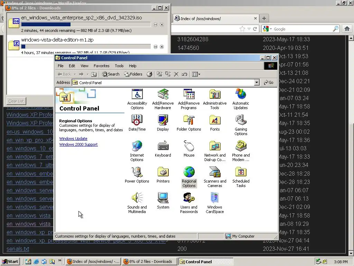
Task: Click the Move To toolbar icon
Action: (160, 74)
